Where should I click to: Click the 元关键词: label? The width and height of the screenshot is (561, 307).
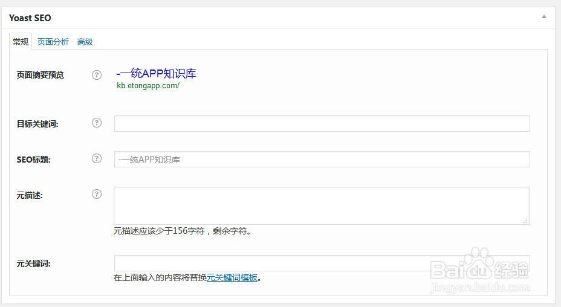click(34, 263)
